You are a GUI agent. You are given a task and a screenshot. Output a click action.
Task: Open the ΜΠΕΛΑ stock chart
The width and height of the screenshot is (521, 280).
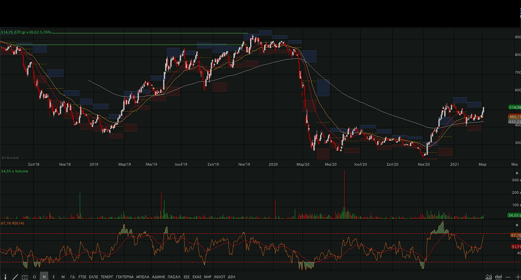click(x=143, y=277)
